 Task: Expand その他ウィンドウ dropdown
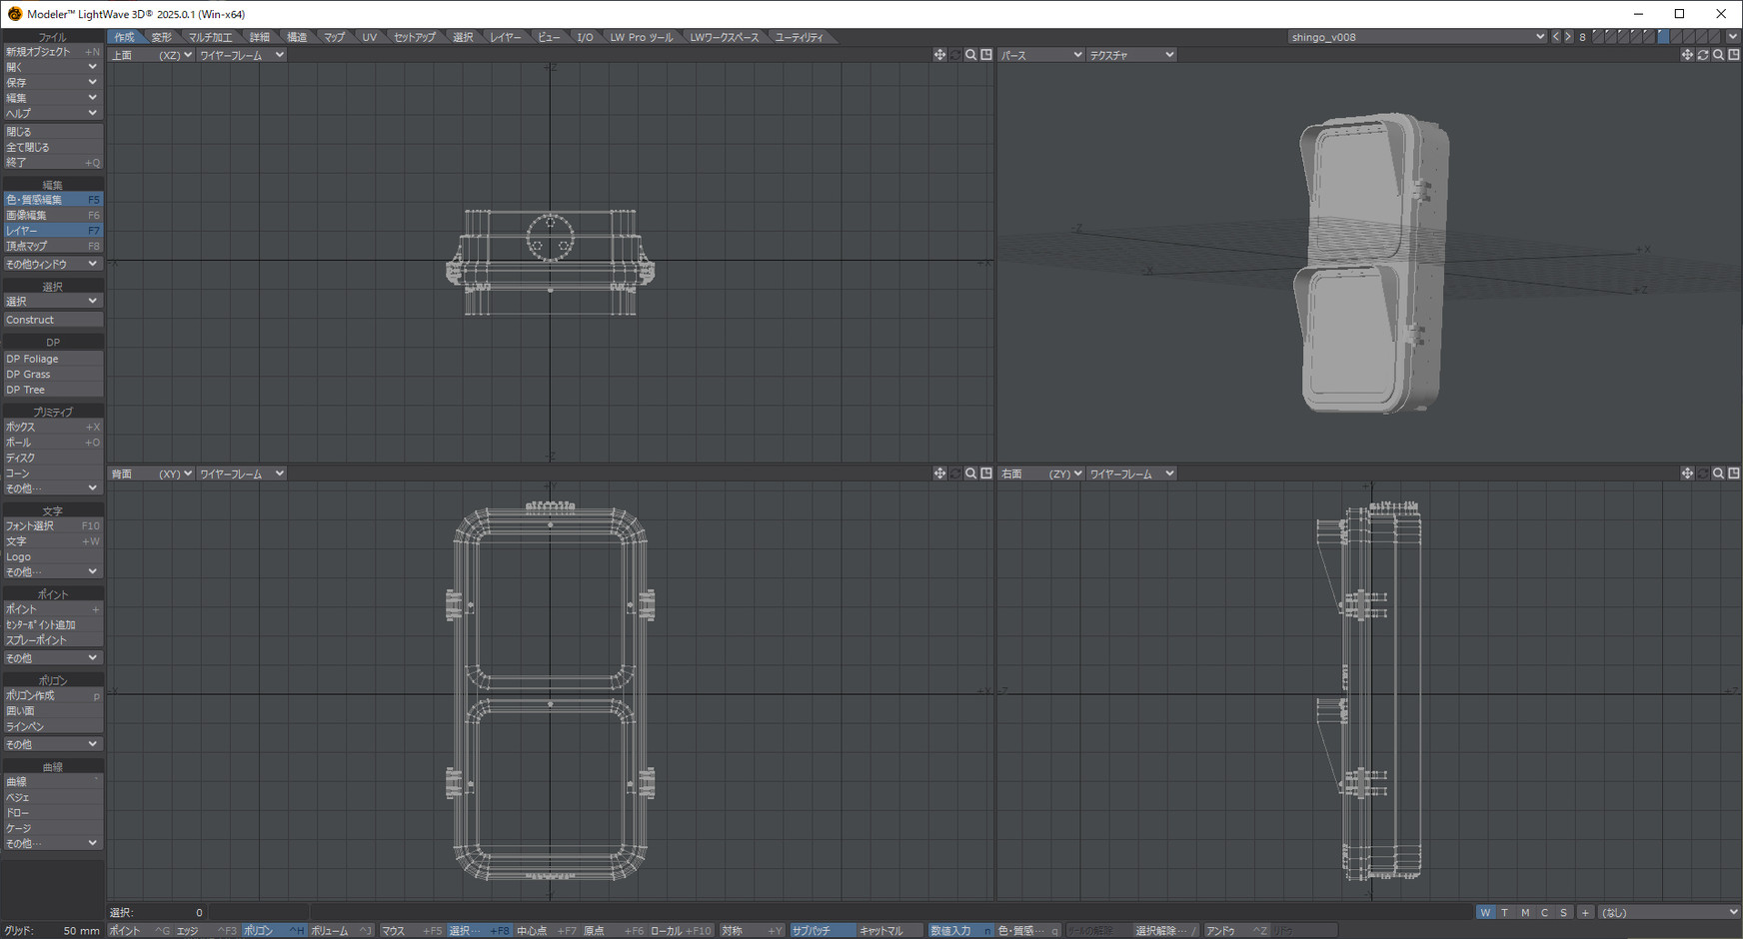[x=52, y=265]
